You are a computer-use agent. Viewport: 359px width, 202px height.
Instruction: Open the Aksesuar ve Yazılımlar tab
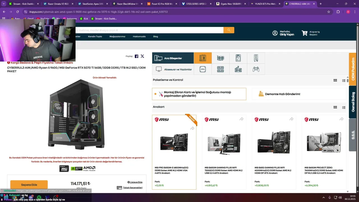173,69
